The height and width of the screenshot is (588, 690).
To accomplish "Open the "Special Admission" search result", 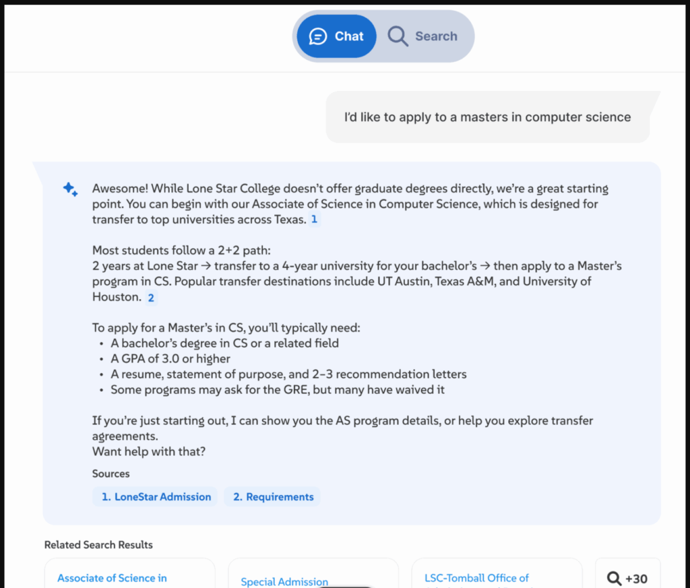I will point(284,581).
